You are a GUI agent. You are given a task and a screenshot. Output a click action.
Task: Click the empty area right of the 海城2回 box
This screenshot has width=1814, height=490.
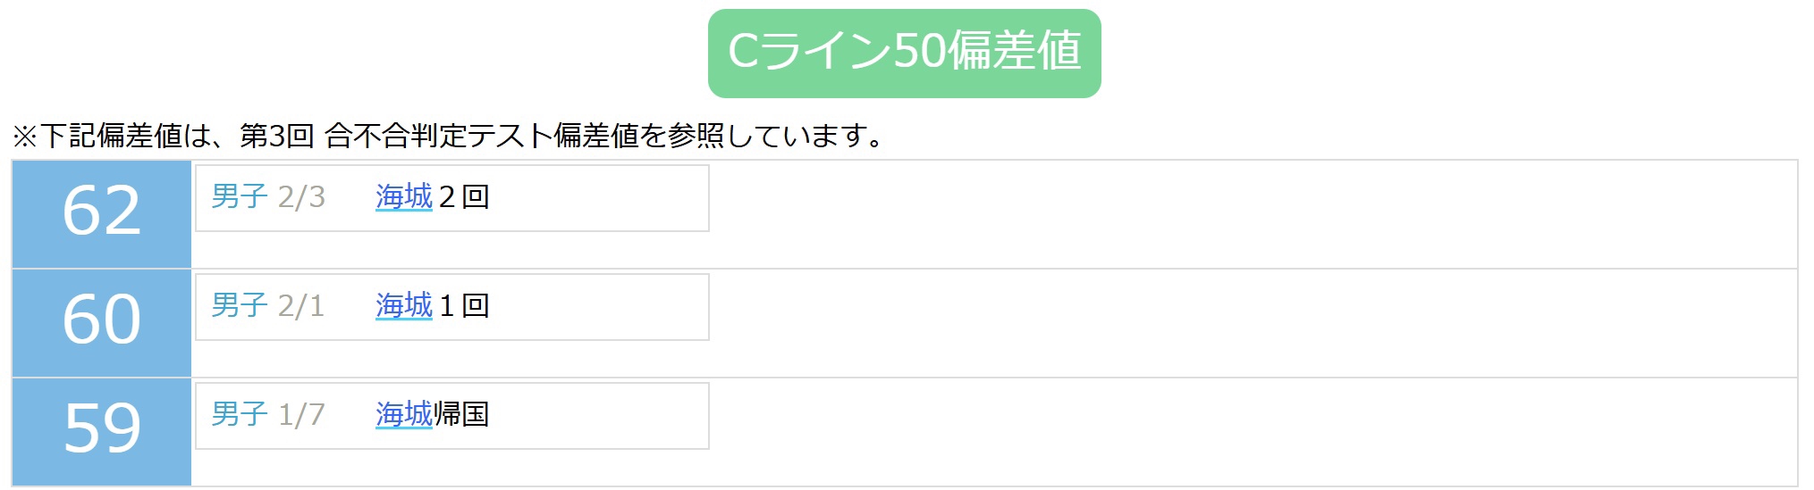(x=1252, y=213)
